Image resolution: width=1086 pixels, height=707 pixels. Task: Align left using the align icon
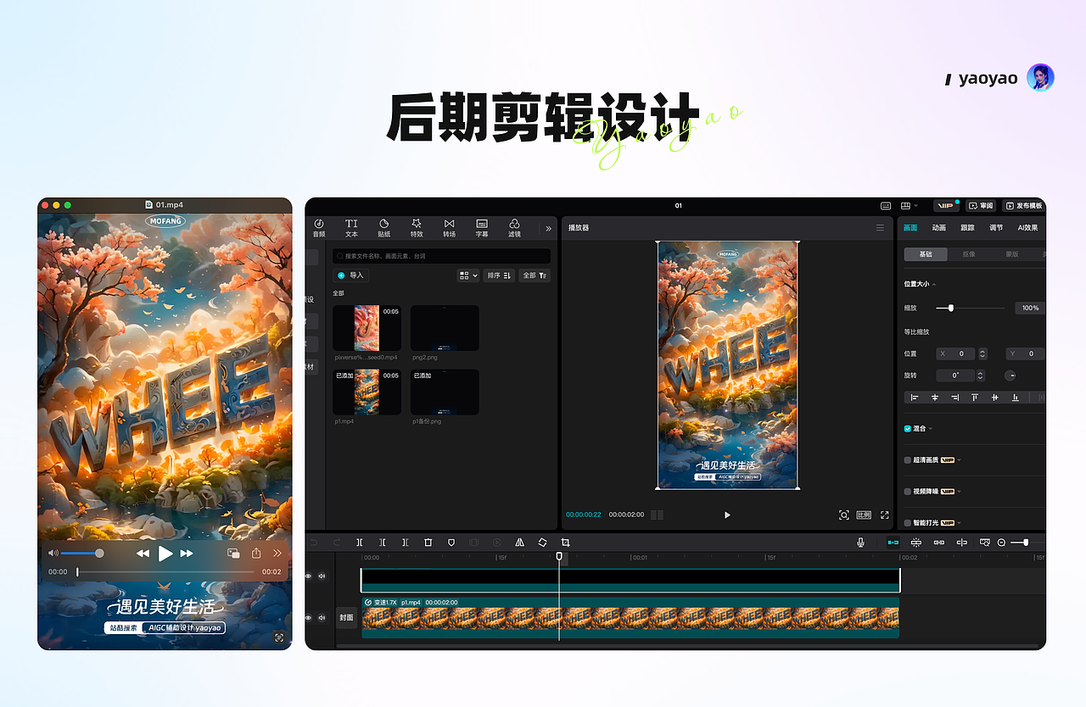(x=915, y=397)
